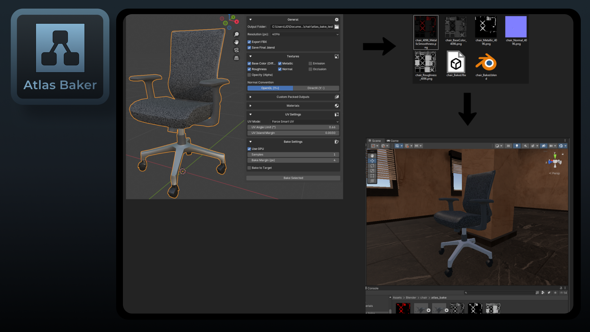The height and width of the screenshot is (332, 590).
Task: Adjust UV Angle Limit slider
Action: click(x=293, y=127)
